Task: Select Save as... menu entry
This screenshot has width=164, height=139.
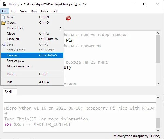Action: tap(32, 55)
